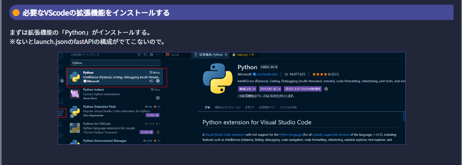Click extension search field containing Python

pos(115,63)
